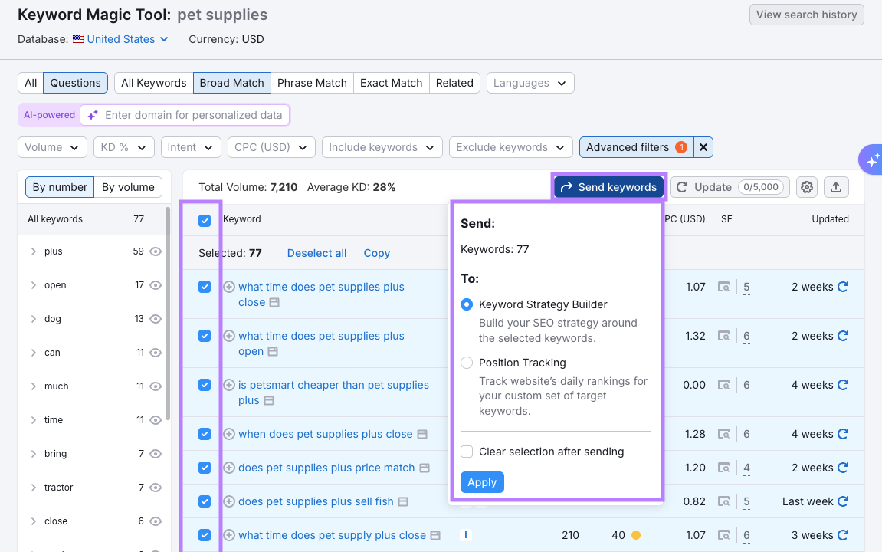Image resolution: width=882 pixels, height=552 pixels.
Task: Enable 'Clear selection after sending'
Action: point(467,452)
